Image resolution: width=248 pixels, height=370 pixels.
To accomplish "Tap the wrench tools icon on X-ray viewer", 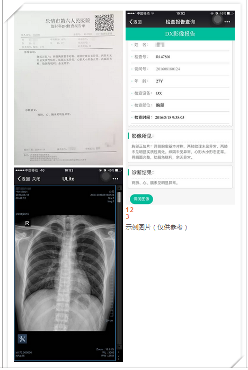I will pos(22,339).
